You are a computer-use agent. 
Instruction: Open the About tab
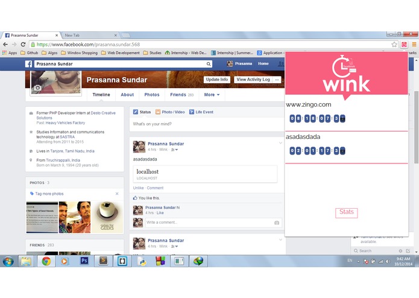[127, 95]
